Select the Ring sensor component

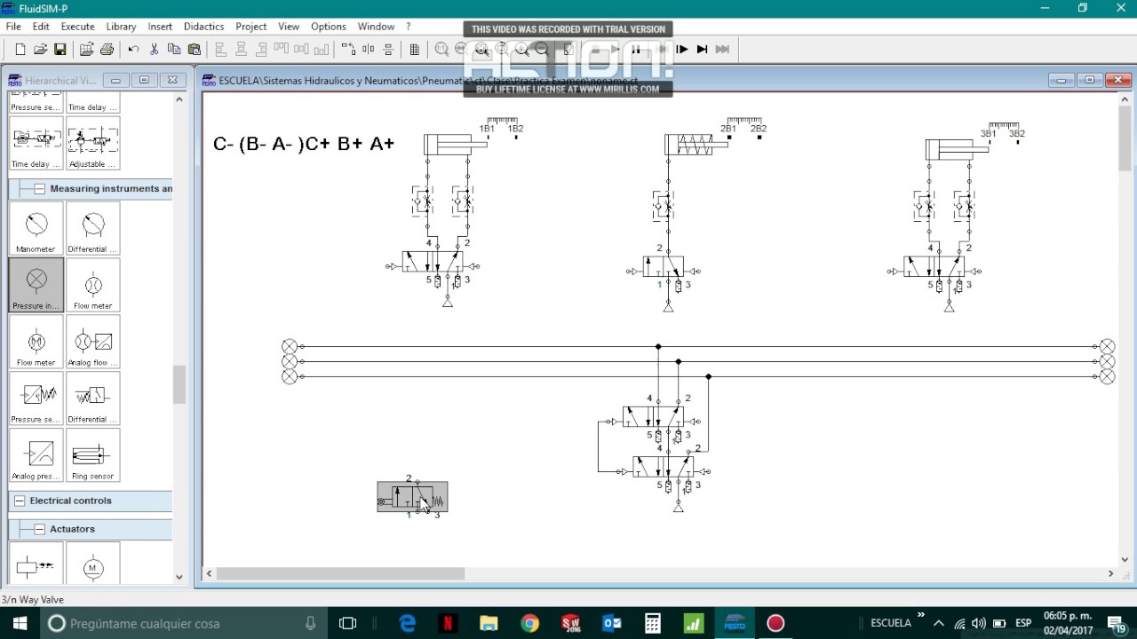tap(93, 455)
